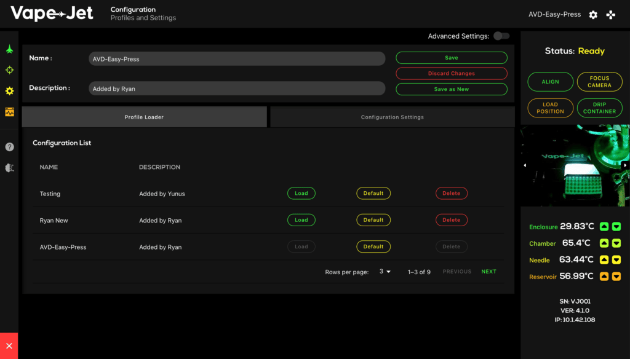This screenshot has height=359, width=630.
Task: Click AVD-Easy-Press profile name in header
Action: pos(554,15)
